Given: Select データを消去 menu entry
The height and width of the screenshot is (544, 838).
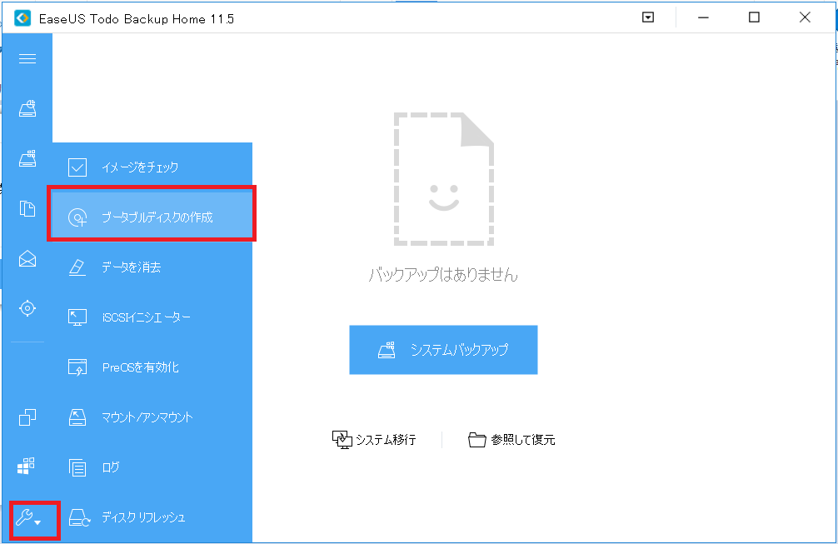Looking at the screenshot, I should pyautogui.click(x=152, y=267).
